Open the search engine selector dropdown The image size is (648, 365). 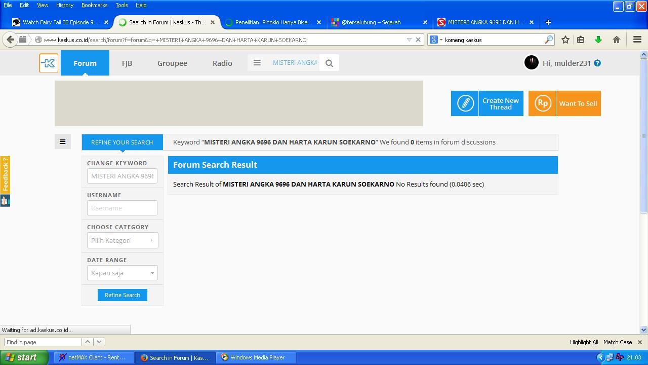click(436, 40)
